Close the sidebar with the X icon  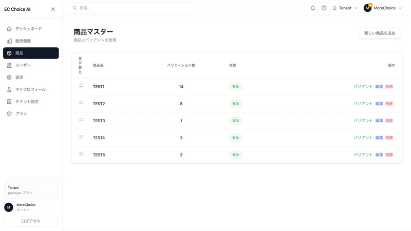pos(53,9)
